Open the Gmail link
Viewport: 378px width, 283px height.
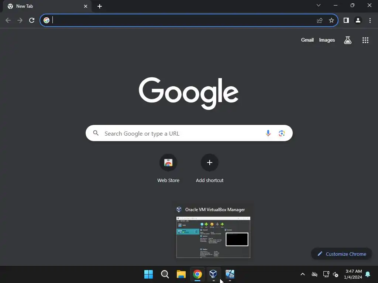click(307, 40)
